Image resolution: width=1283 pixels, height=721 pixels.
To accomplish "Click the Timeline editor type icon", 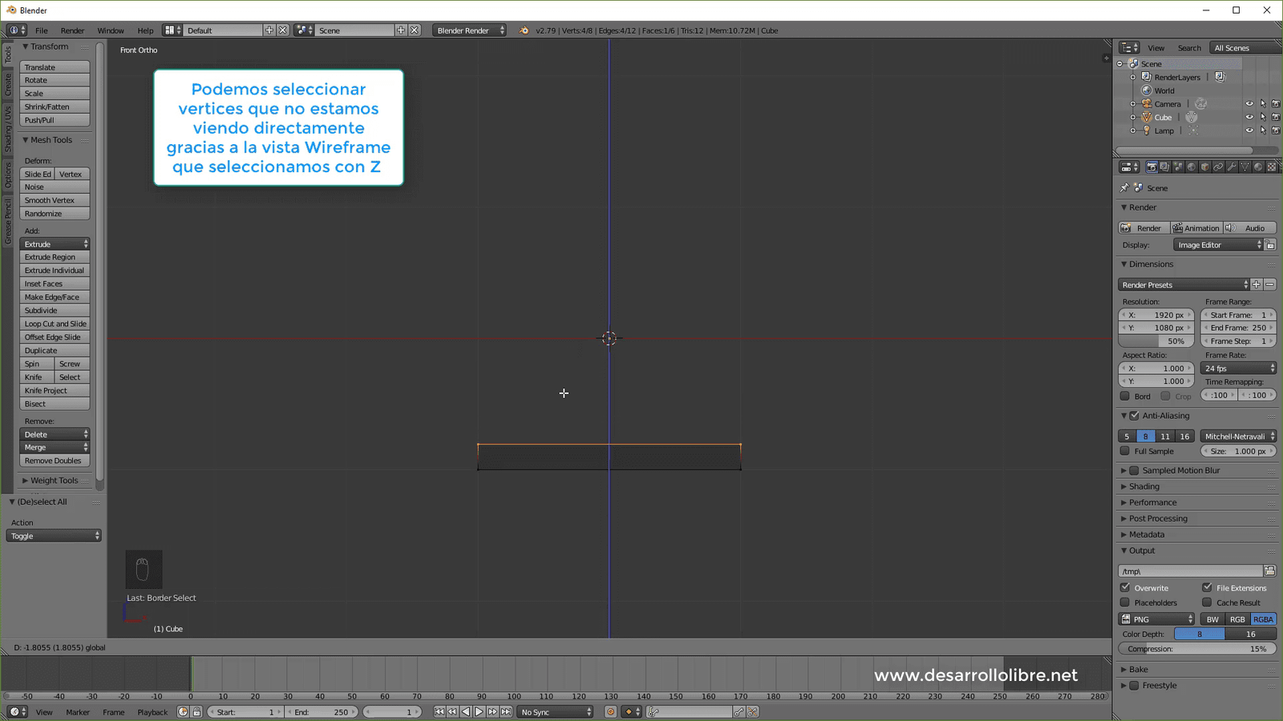I will pos(17,712).
